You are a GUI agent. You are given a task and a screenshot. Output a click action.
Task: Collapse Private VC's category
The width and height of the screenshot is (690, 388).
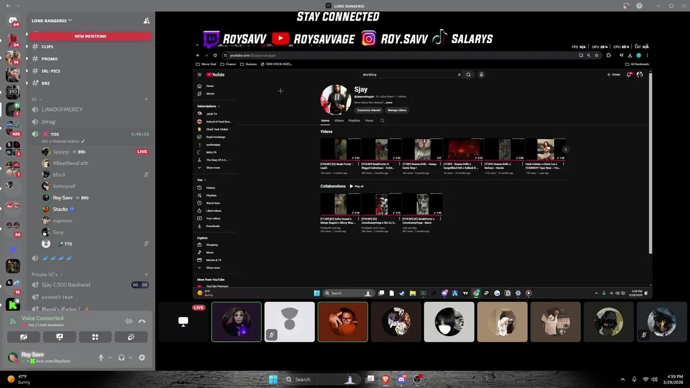point(46,275)
